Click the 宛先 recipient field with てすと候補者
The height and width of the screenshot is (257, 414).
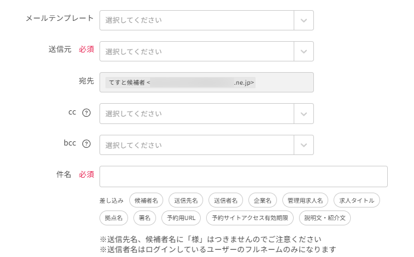pos(206,82)
